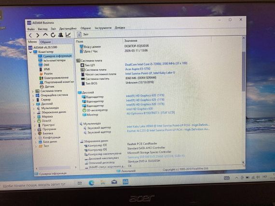The image size is (275, 206).
Task: Expand the Системна плата tree node
Action: tap(33, 91)
